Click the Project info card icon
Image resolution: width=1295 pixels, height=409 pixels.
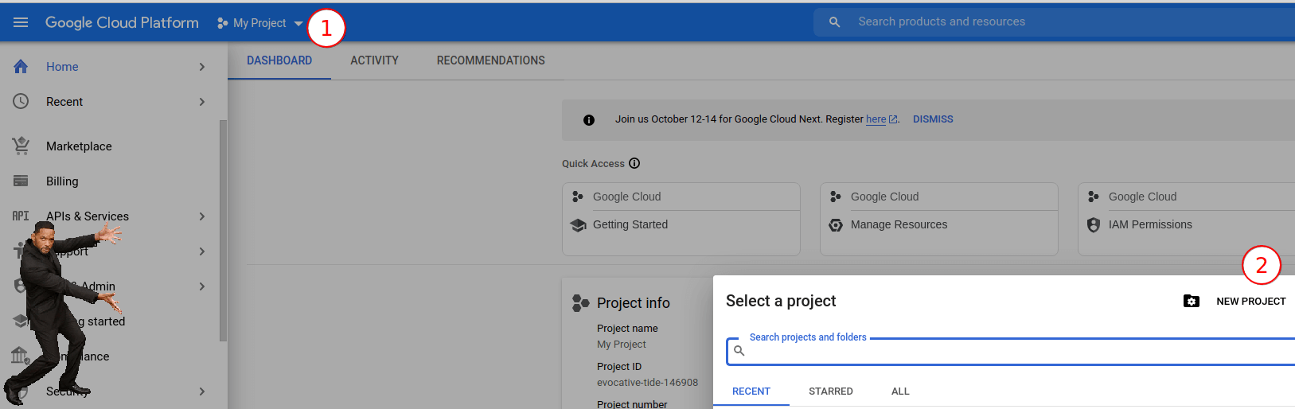point(581,302)
